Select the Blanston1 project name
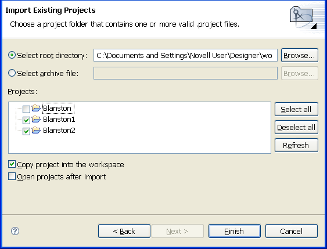Image resolution: width=327 pixels, height=249 pixels. pyautogui.click(x=59, y=120)
